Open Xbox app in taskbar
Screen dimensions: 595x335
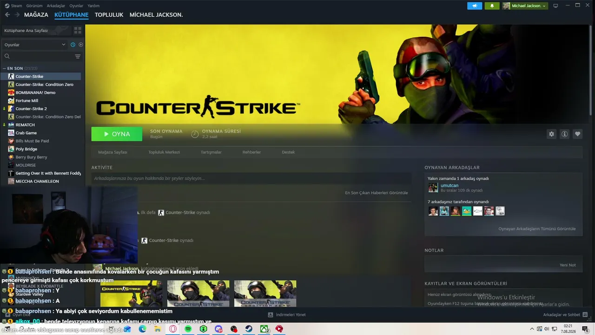pyautogui.click(x=264, y=329)
